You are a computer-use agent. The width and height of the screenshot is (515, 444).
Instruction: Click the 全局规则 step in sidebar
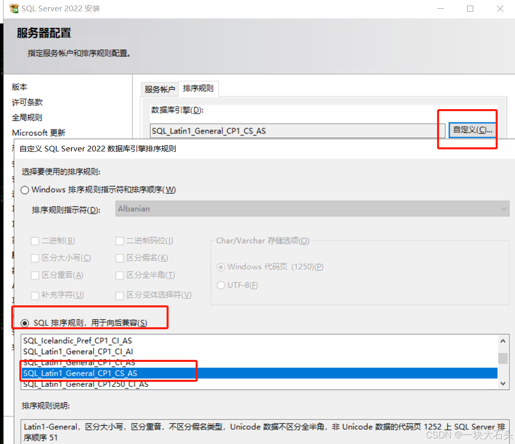pos(27,117)
